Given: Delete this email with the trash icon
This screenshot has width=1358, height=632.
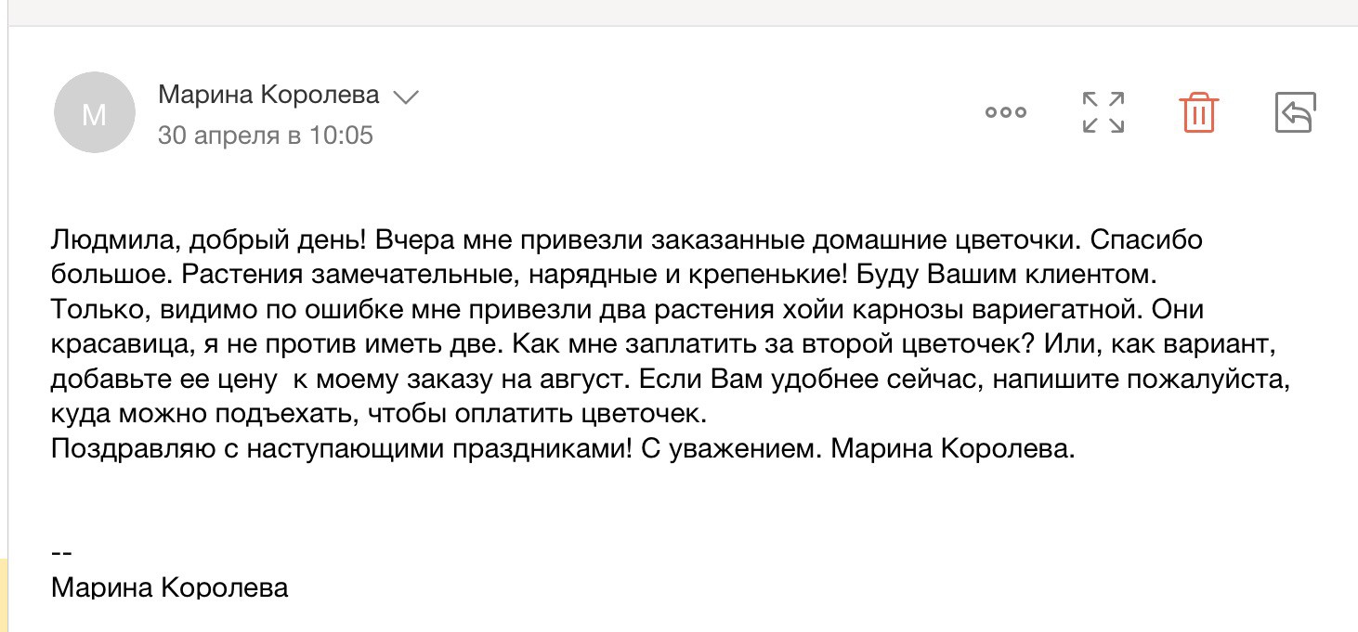Looking at the screenshot, I should click(1199, 112).
